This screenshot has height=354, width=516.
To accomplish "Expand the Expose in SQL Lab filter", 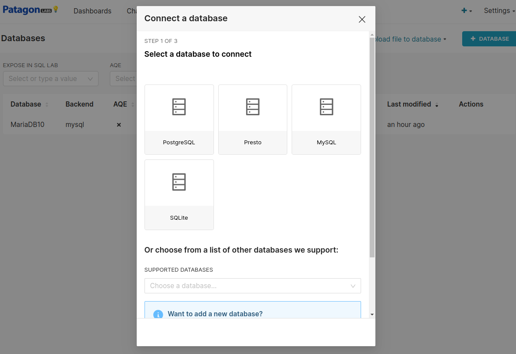I will coord(50,79).
